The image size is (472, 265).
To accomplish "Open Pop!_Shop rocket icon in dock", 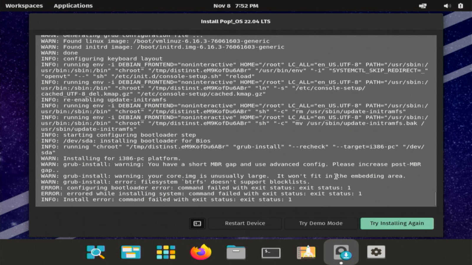I will [x=306, y=252].
